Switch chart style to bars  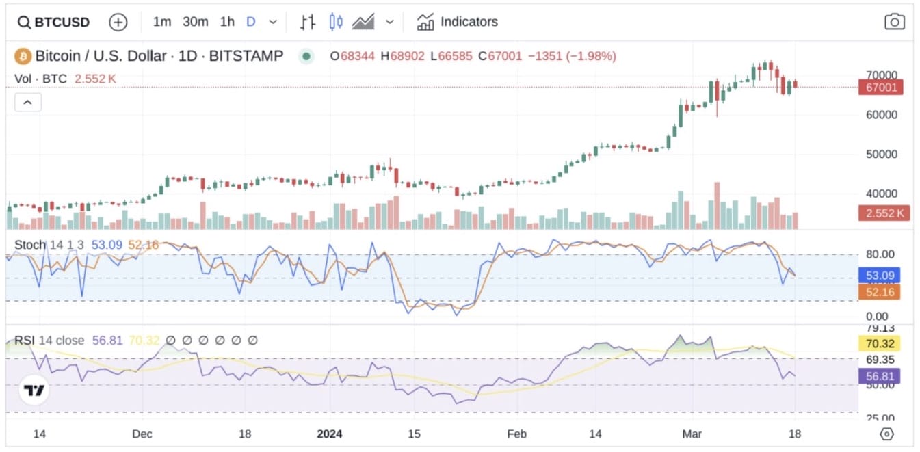coord(307,22)
